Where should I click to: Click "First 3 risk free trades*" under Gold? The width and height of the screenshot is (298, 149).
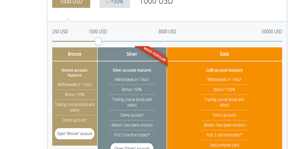(x=224, y=135)
